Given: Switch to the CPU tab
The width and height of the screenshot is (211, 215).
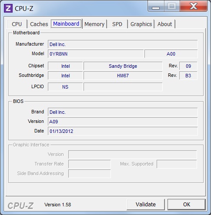Looking at the screenshot, I should point(17,24).
